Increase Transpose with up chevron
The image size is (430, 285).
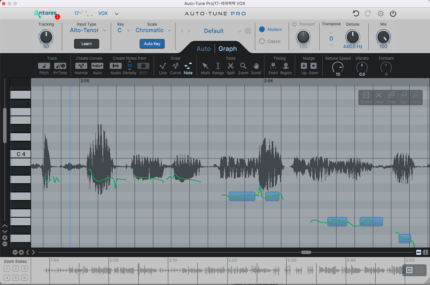tap(331, 33)
